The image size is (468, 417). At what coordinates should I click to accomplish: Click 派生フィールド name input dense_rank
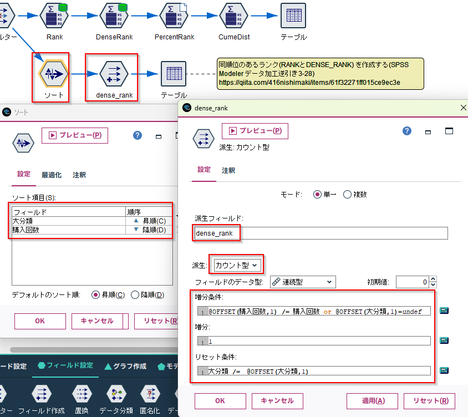(x=321, y=233)
